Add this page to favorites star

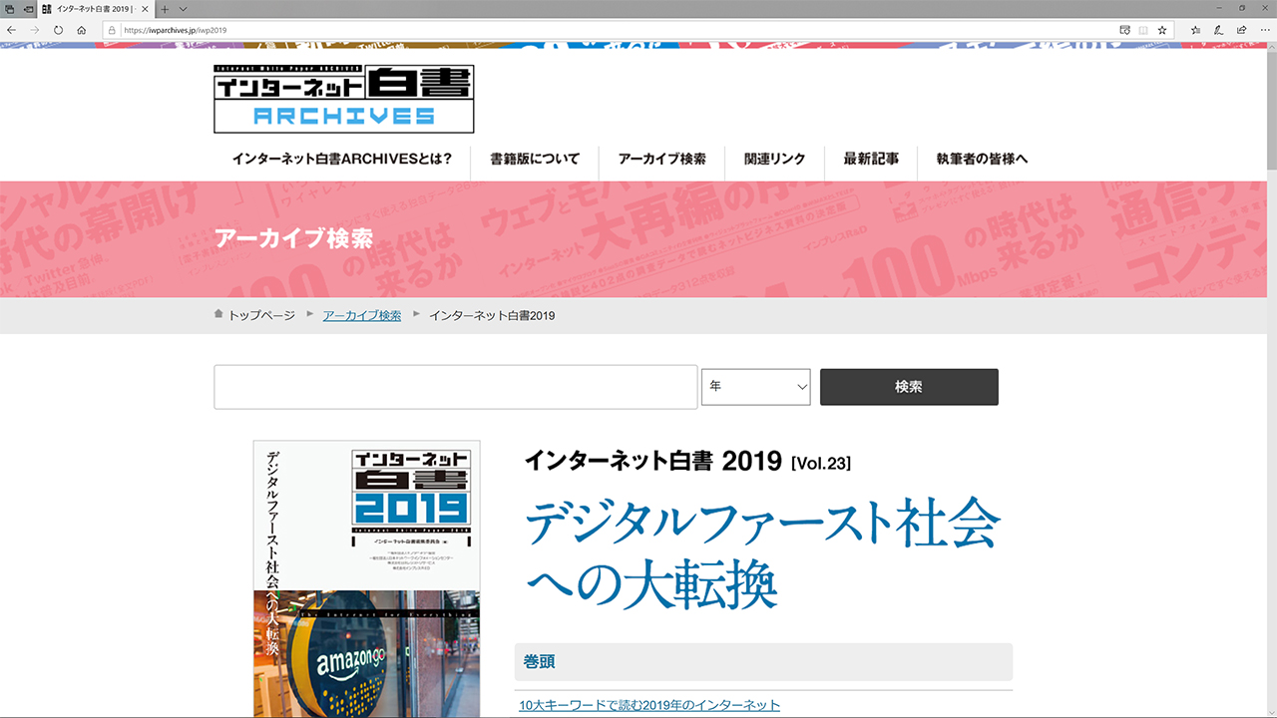pos(1162,30)
